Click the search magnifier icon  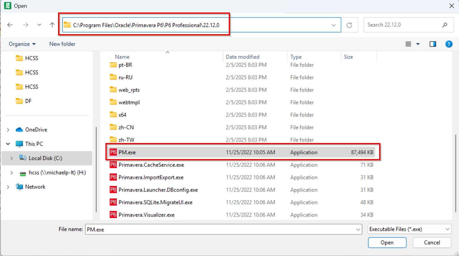pyautogui.click(x=445, y=25)
